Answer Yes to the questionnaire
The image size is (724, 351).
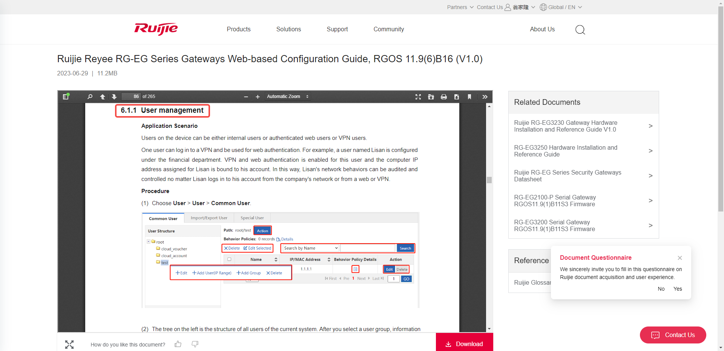click(678, 289)
